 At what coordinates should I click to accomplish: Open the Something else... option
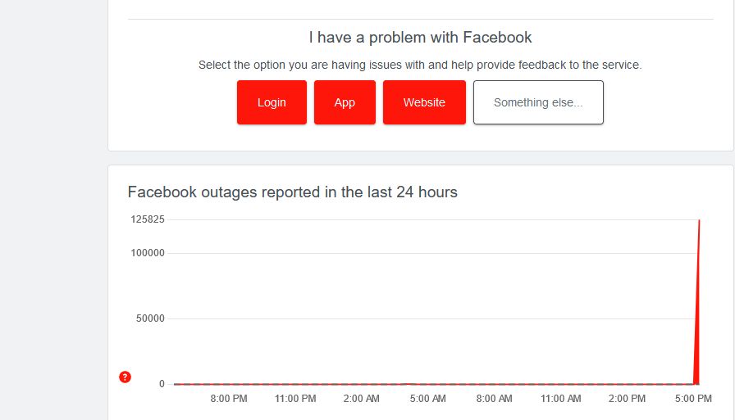point(538,102)
